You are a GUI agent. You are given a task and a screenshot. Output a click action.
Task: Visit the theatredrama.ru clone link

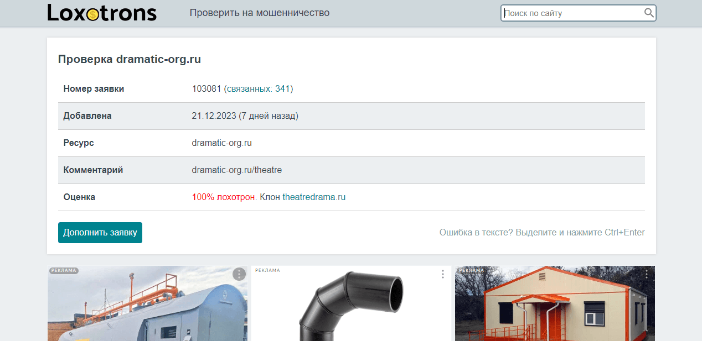[314, 197]
